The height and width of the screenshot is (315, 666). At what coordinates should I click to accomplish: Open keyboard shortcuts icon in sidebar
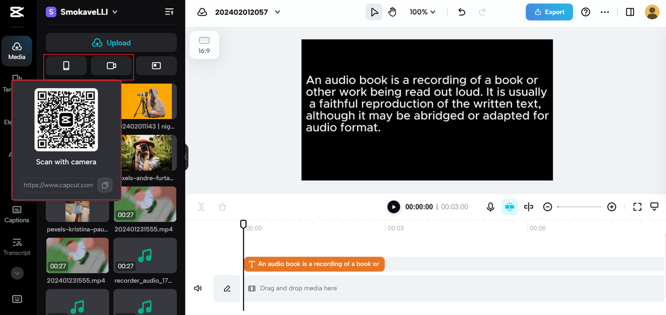(x=17, y=299)
